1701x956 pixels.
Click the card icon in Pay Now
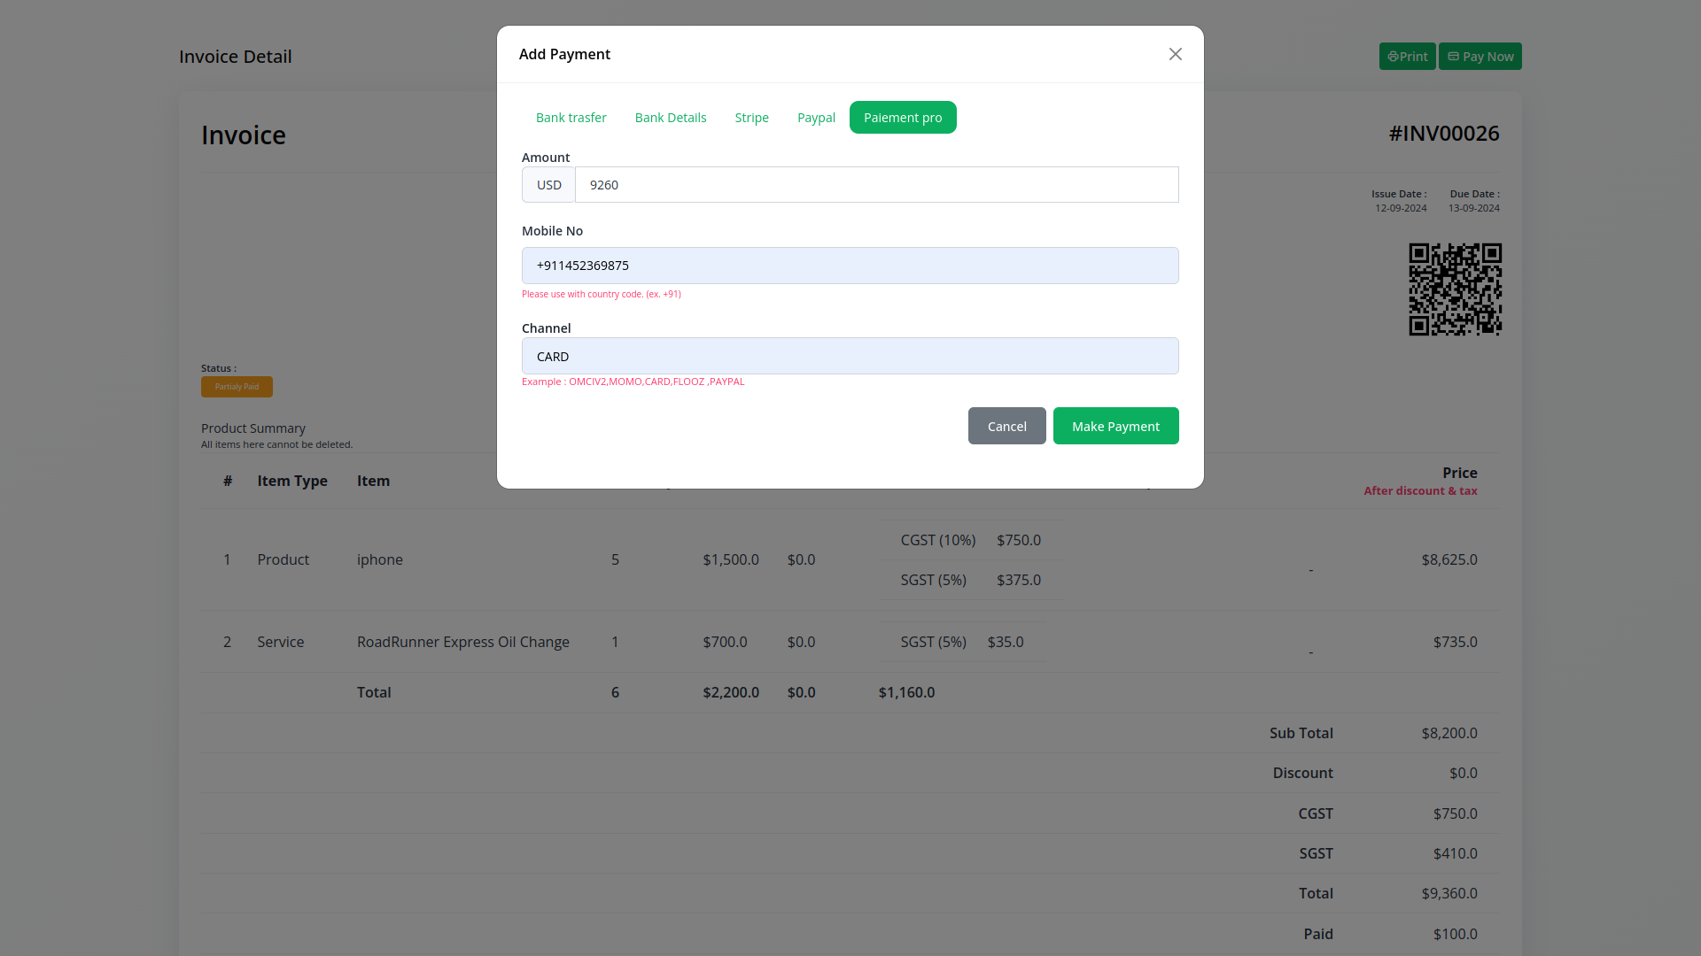[1453, 57]
